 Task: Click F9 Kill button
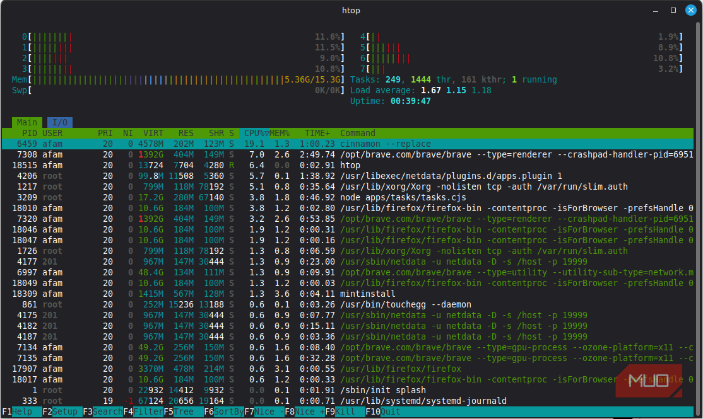point(345,411)
